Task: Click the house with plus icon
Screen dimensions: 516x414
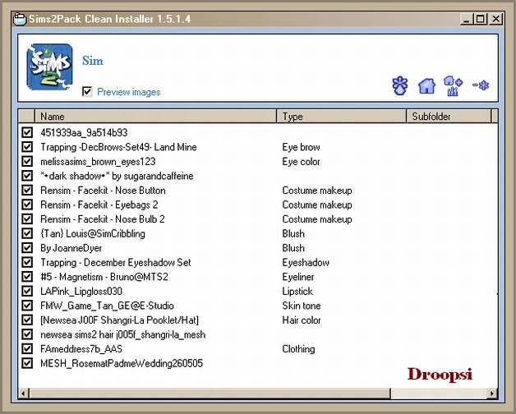Action: coord(453,85)
